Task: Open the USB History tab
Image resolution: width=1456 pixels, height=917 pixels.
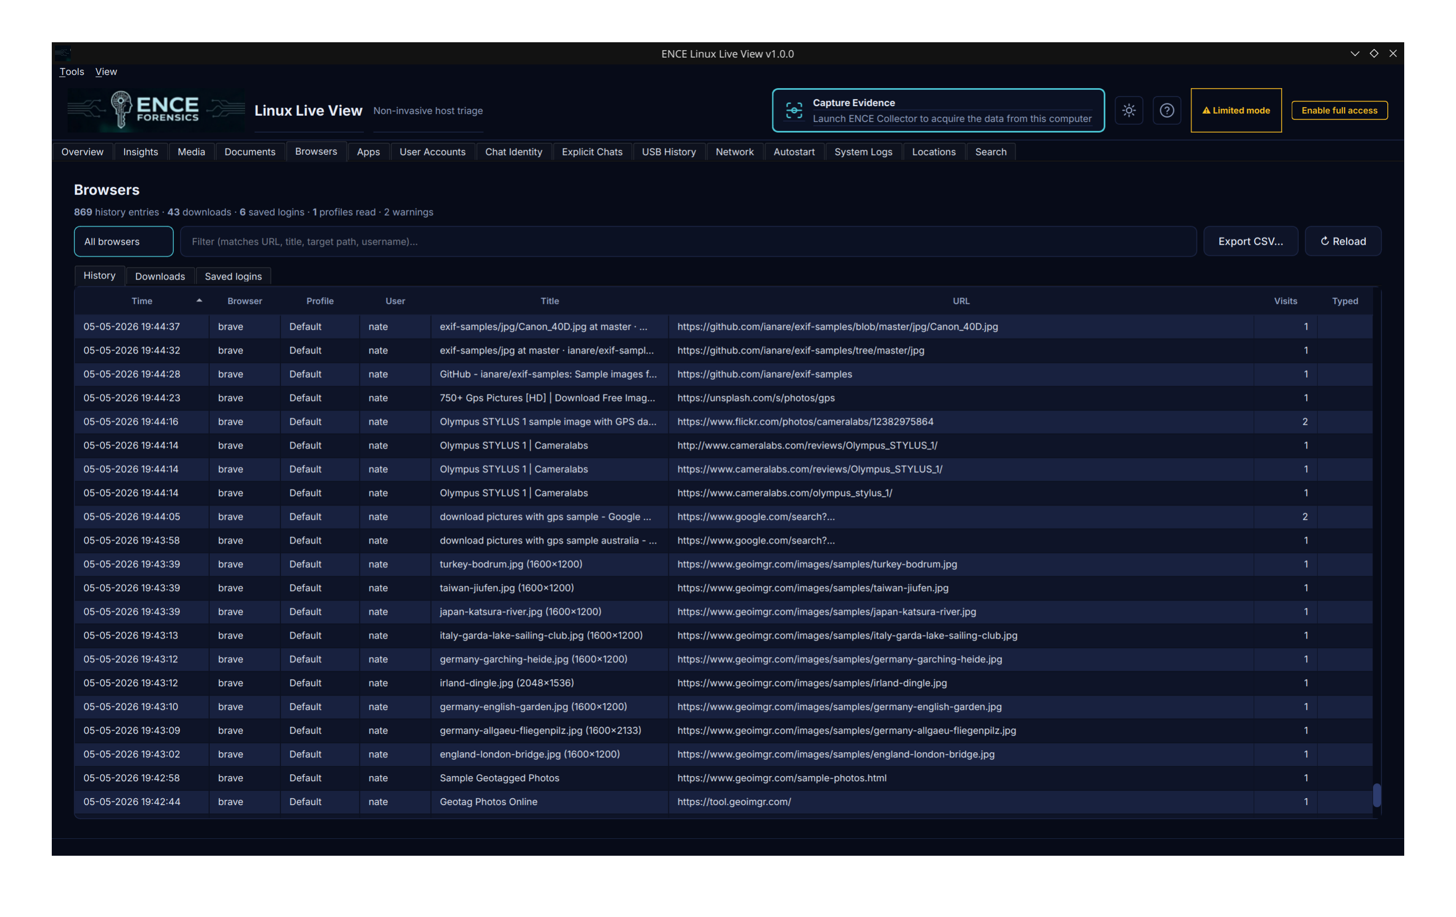Action: (668, 152)
